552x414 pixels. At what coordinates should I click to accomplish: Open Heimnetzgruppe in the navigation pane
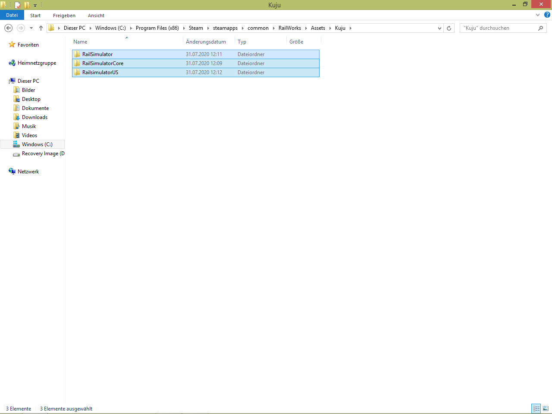click(x=37, y=63)
